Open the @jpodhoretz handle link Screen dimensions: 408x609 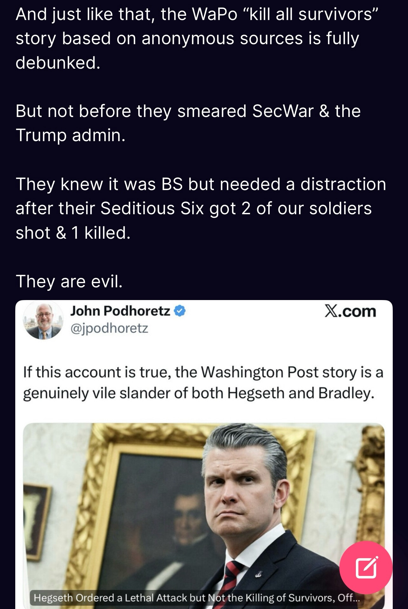point(109,328)
